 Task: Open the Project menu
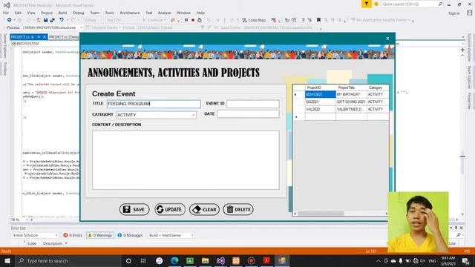point(46,13)
